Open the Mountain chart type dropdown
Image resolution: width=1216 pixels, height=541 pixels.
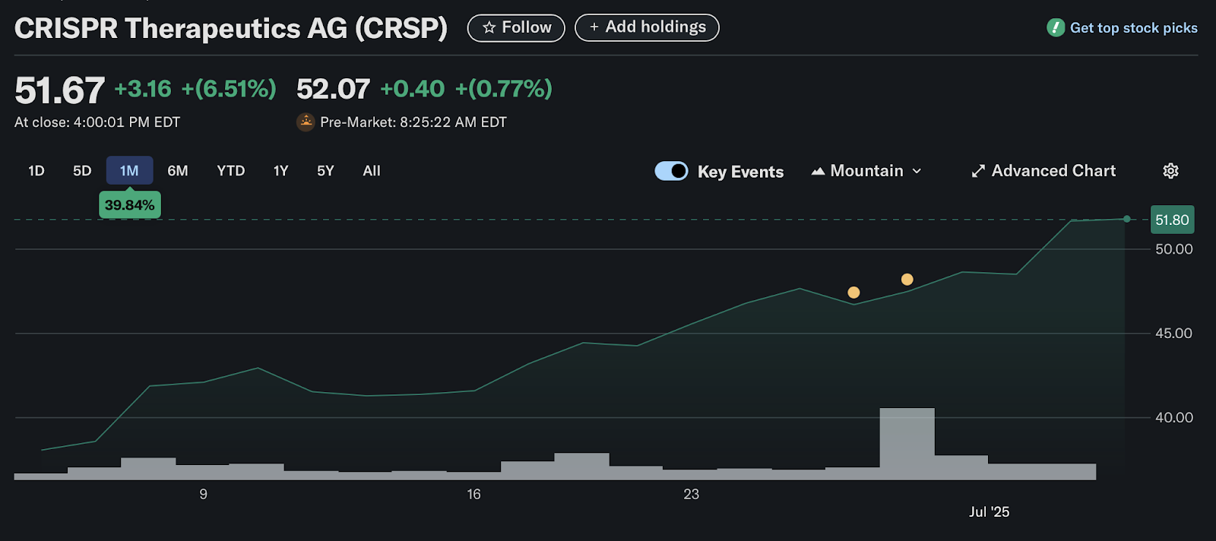(x=866, y=171)
